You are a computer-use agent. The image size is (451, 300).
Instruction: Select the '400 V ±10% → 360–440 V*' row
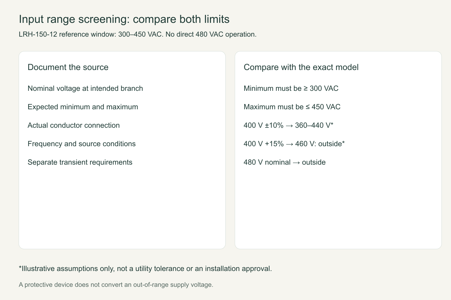click(288, 125)
